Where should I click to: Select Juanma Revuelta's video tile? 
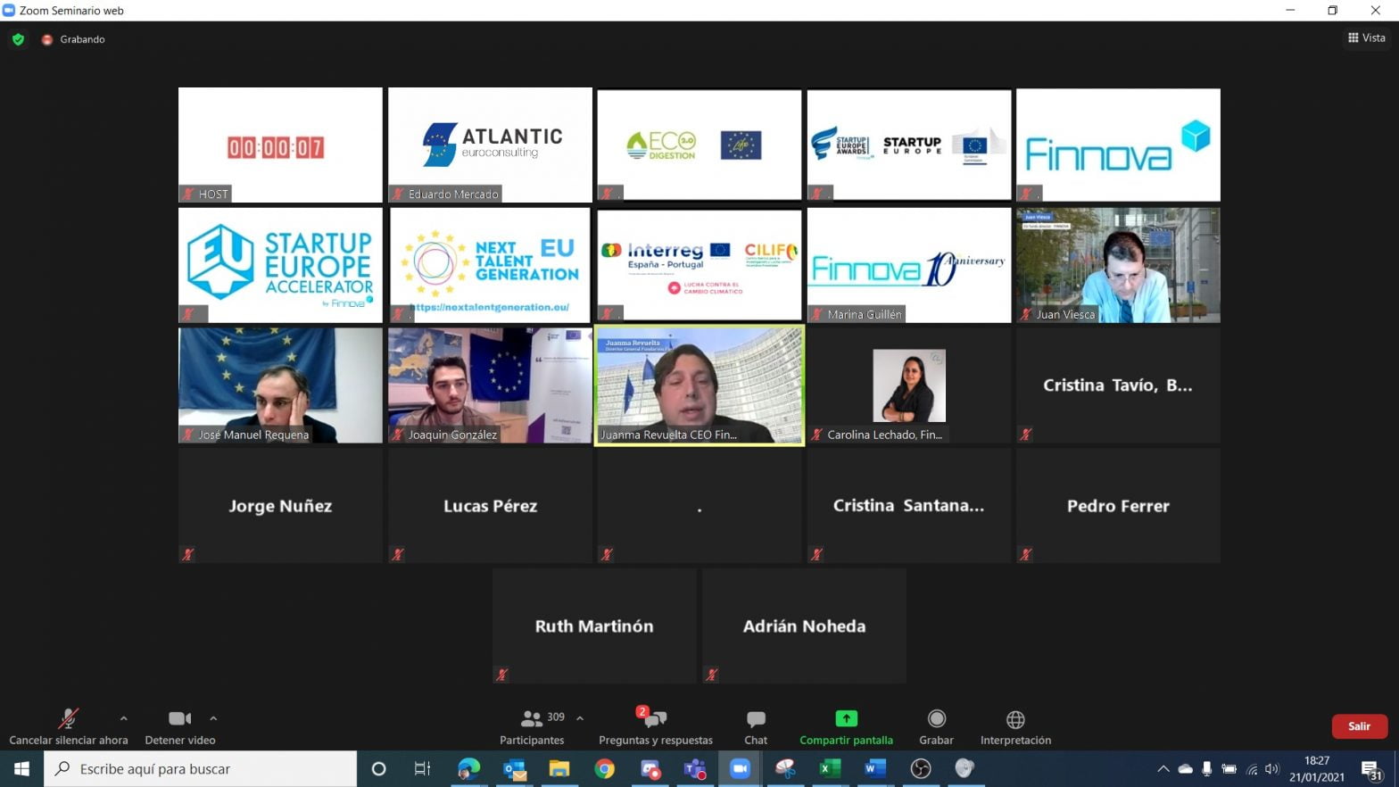tap(699, 385)
